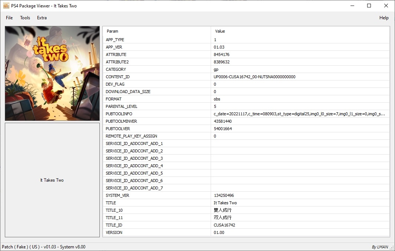Maximize the PS4 Package Viewer window
The height and width of the screenshot is (251, 395).
pos(369,6)
